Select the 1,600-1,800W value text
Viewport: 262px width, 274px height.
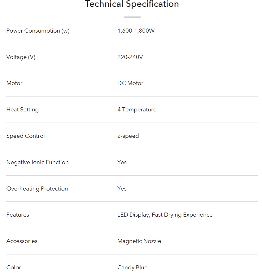click(136, 31)
